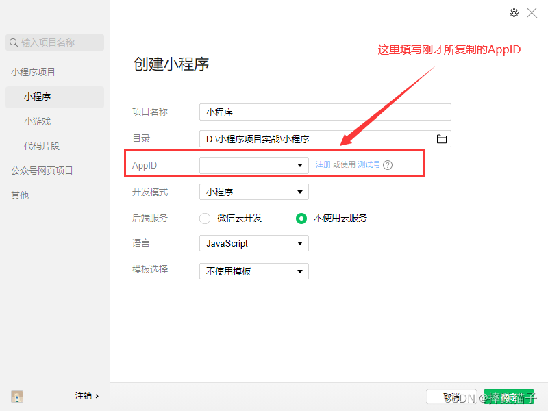
Task: Select 其他 in the sidebar
Action: pos(20,195)
